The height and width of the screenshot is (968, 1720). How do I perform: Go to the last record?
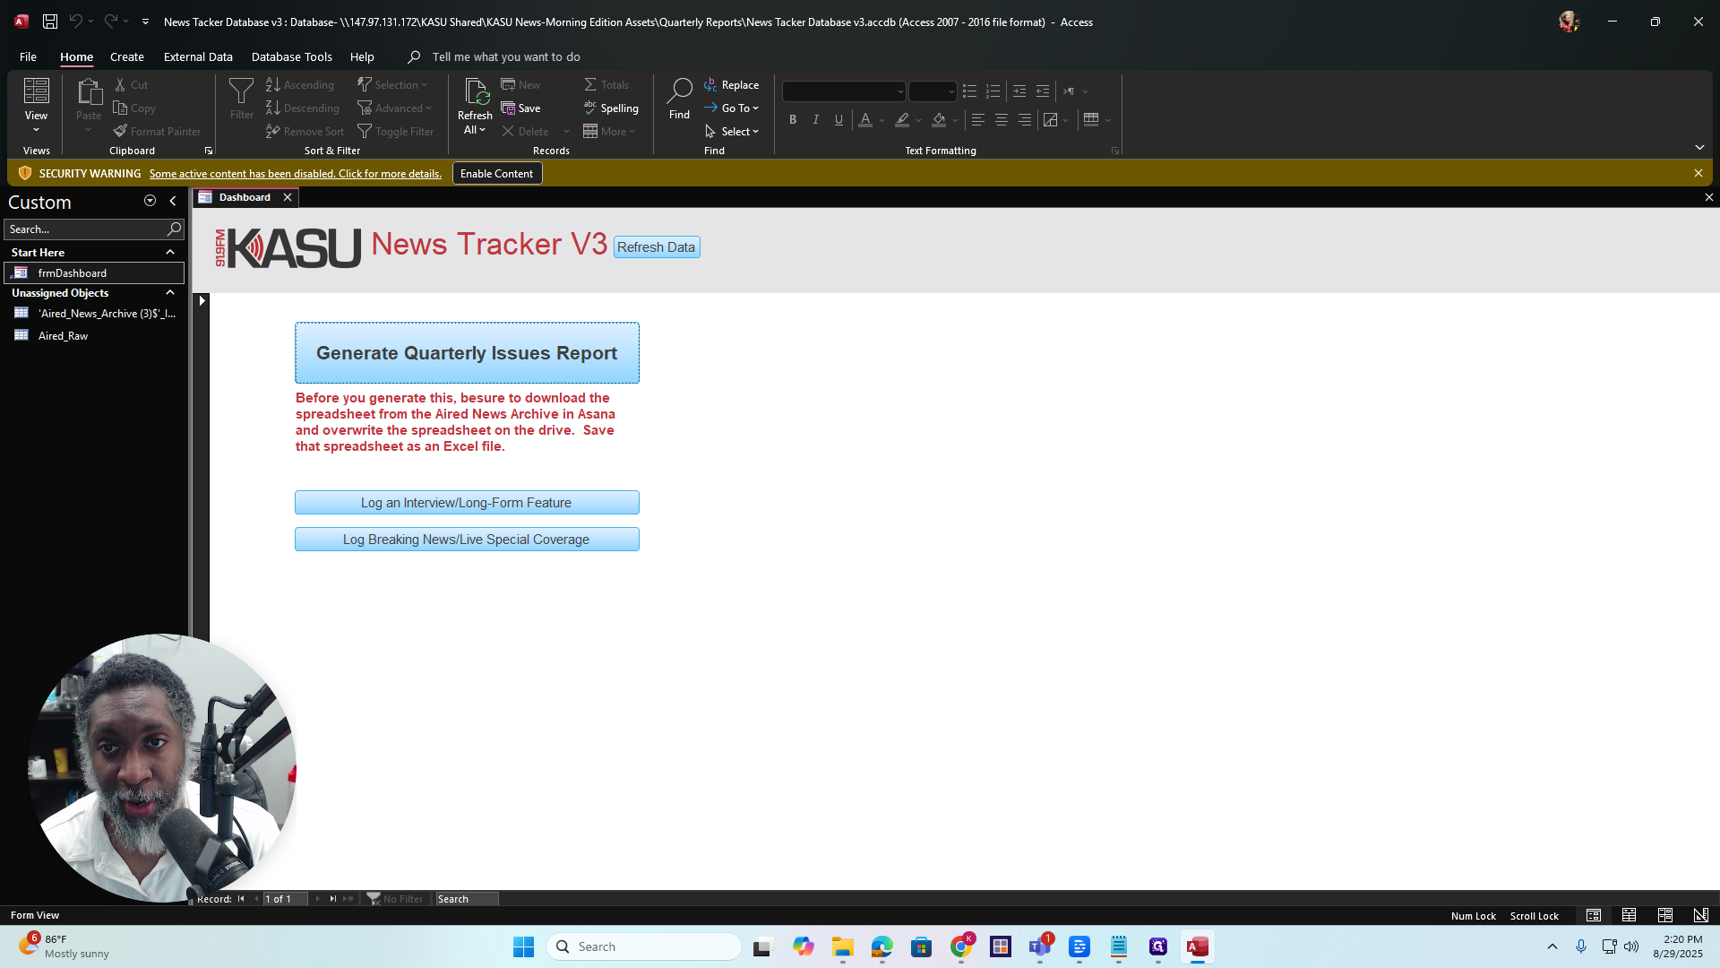tap(332, 898)
